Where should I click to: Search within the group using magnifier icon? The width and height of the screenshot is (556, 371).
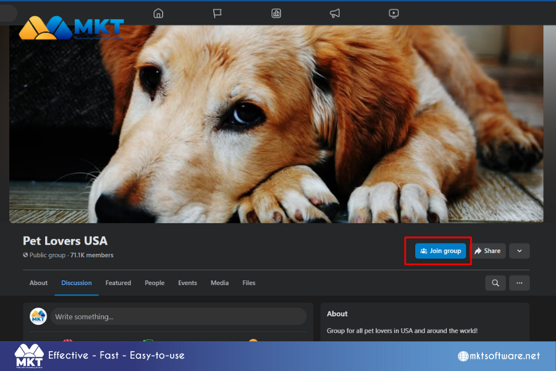pos(495,283)
